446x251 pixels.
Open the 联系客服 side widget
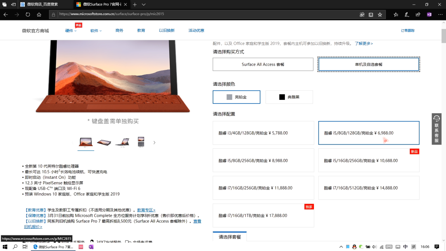[x=437, y=129]
